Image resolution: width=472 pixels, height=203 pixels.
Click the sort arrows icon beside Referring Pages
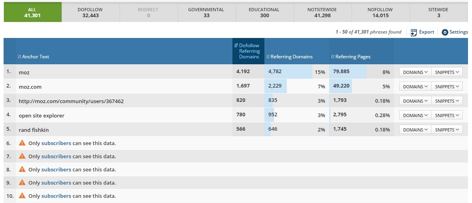(333, 56)
